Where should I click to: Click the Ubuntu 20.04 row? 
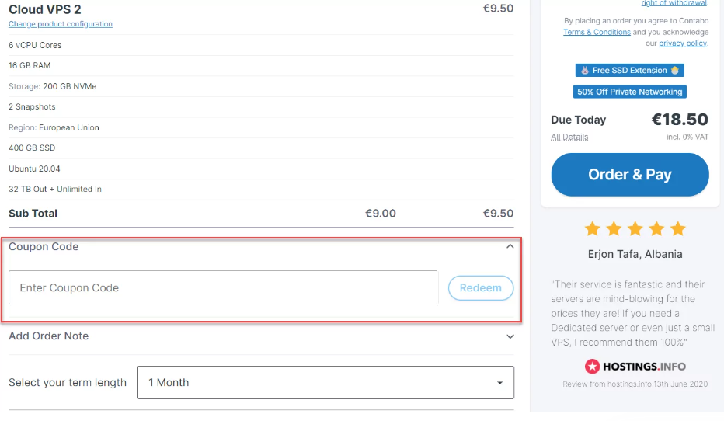pos(261,169)
